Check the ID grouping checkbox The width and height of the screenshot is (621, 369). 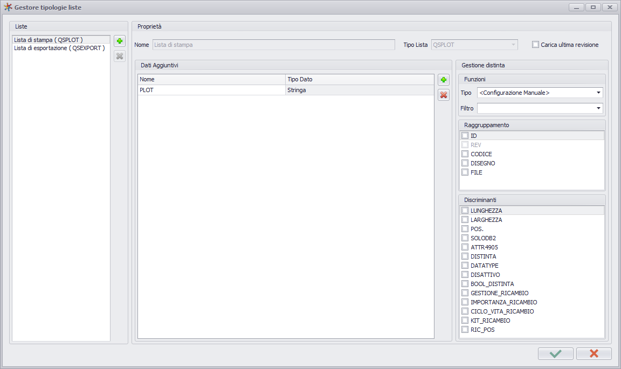point(465,136)
